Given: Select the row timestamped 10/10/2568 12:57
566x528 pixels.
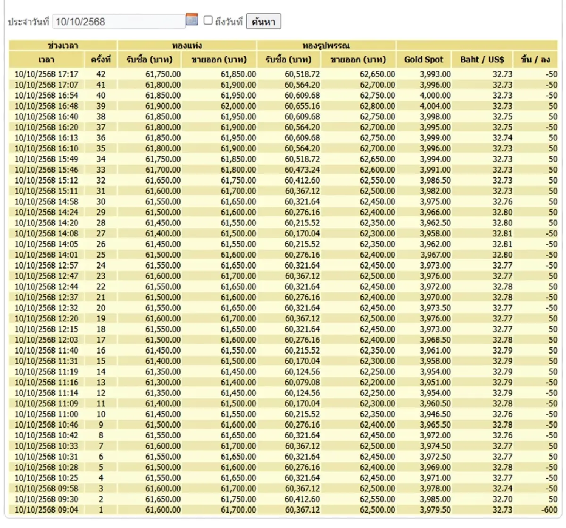Looking at the screenshot, I should click(46, 265).
